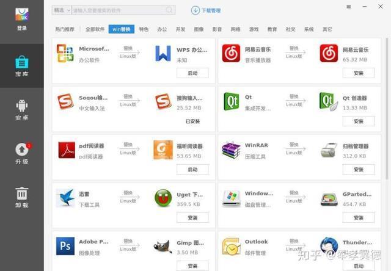Click the 312.0 KB size text

click(354, 156)
